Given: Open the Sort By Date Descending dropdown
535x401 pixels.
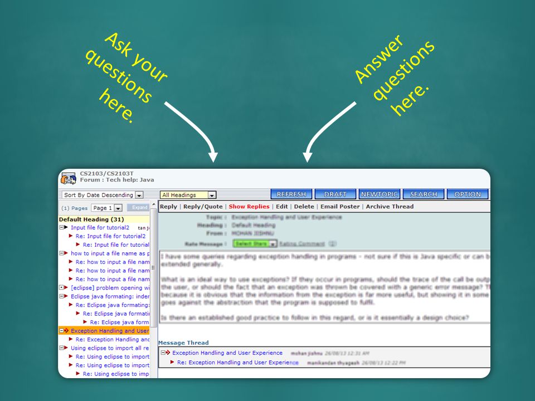Looking at the screenshot, I should [103, 195].
